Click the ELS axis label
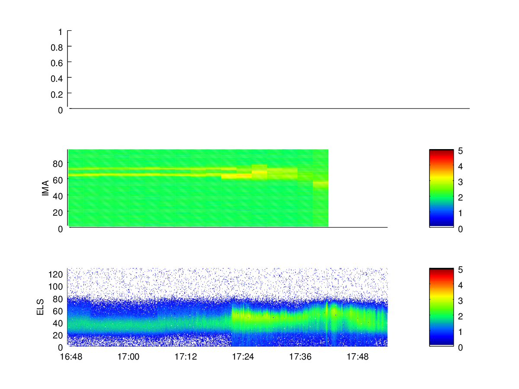 tap(41, 307)
